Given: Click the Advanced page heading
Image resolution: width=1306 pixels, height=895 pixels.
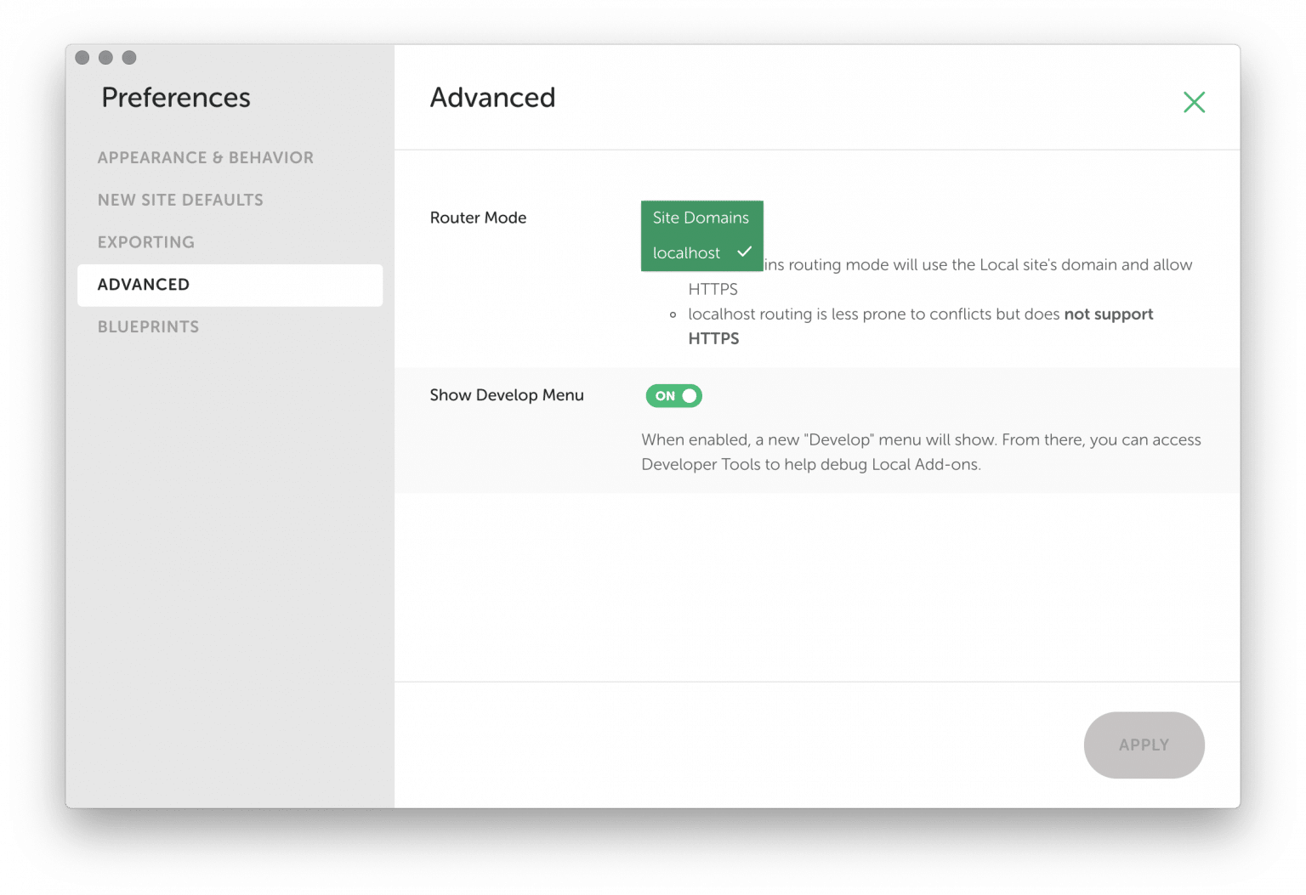Looking at the screenshot, I should point(492,98).
